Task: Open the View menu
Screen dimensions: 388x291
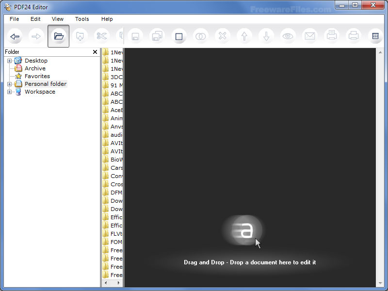Action: 57,19
